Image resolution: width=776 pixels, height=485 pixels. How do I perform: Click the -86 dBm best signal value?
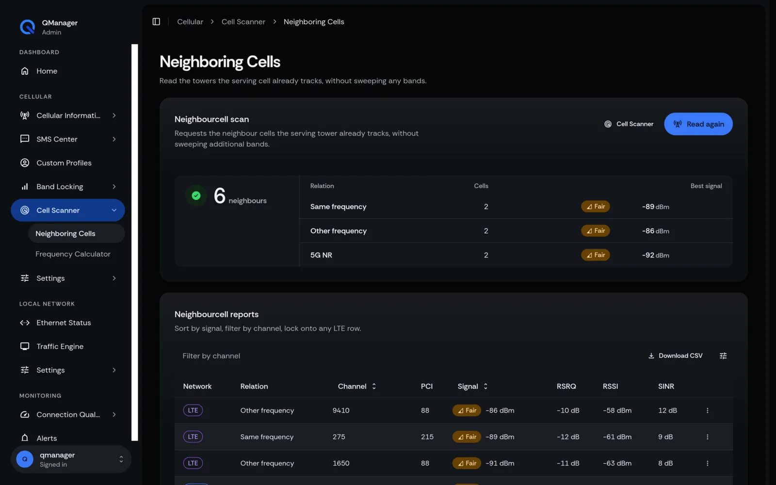[x=655, y=231]
